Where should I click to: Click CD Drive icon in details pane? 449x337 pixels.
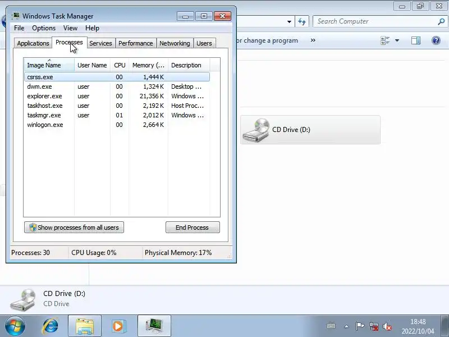pyautogui.click(x=23, y=300)
